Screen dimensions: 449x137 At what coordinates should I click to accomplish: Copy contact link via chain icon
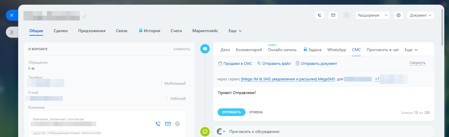tap(84, 17)
